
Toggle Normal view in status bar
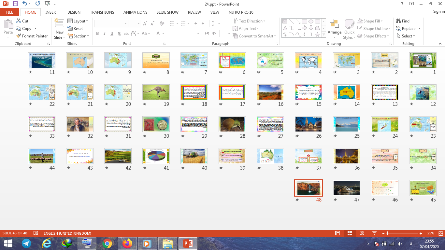coord(337,233)
